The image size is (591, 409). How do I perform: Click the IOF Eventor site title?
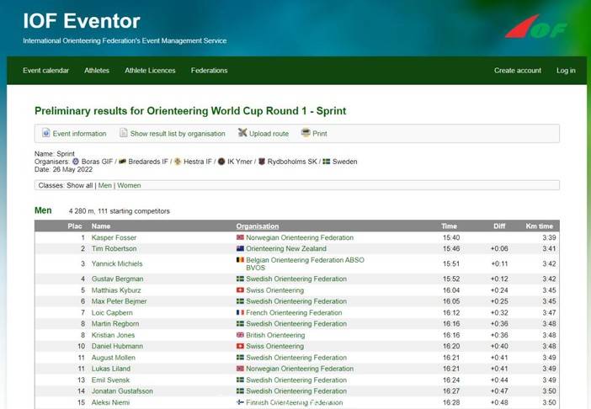(x=82, y=21)
